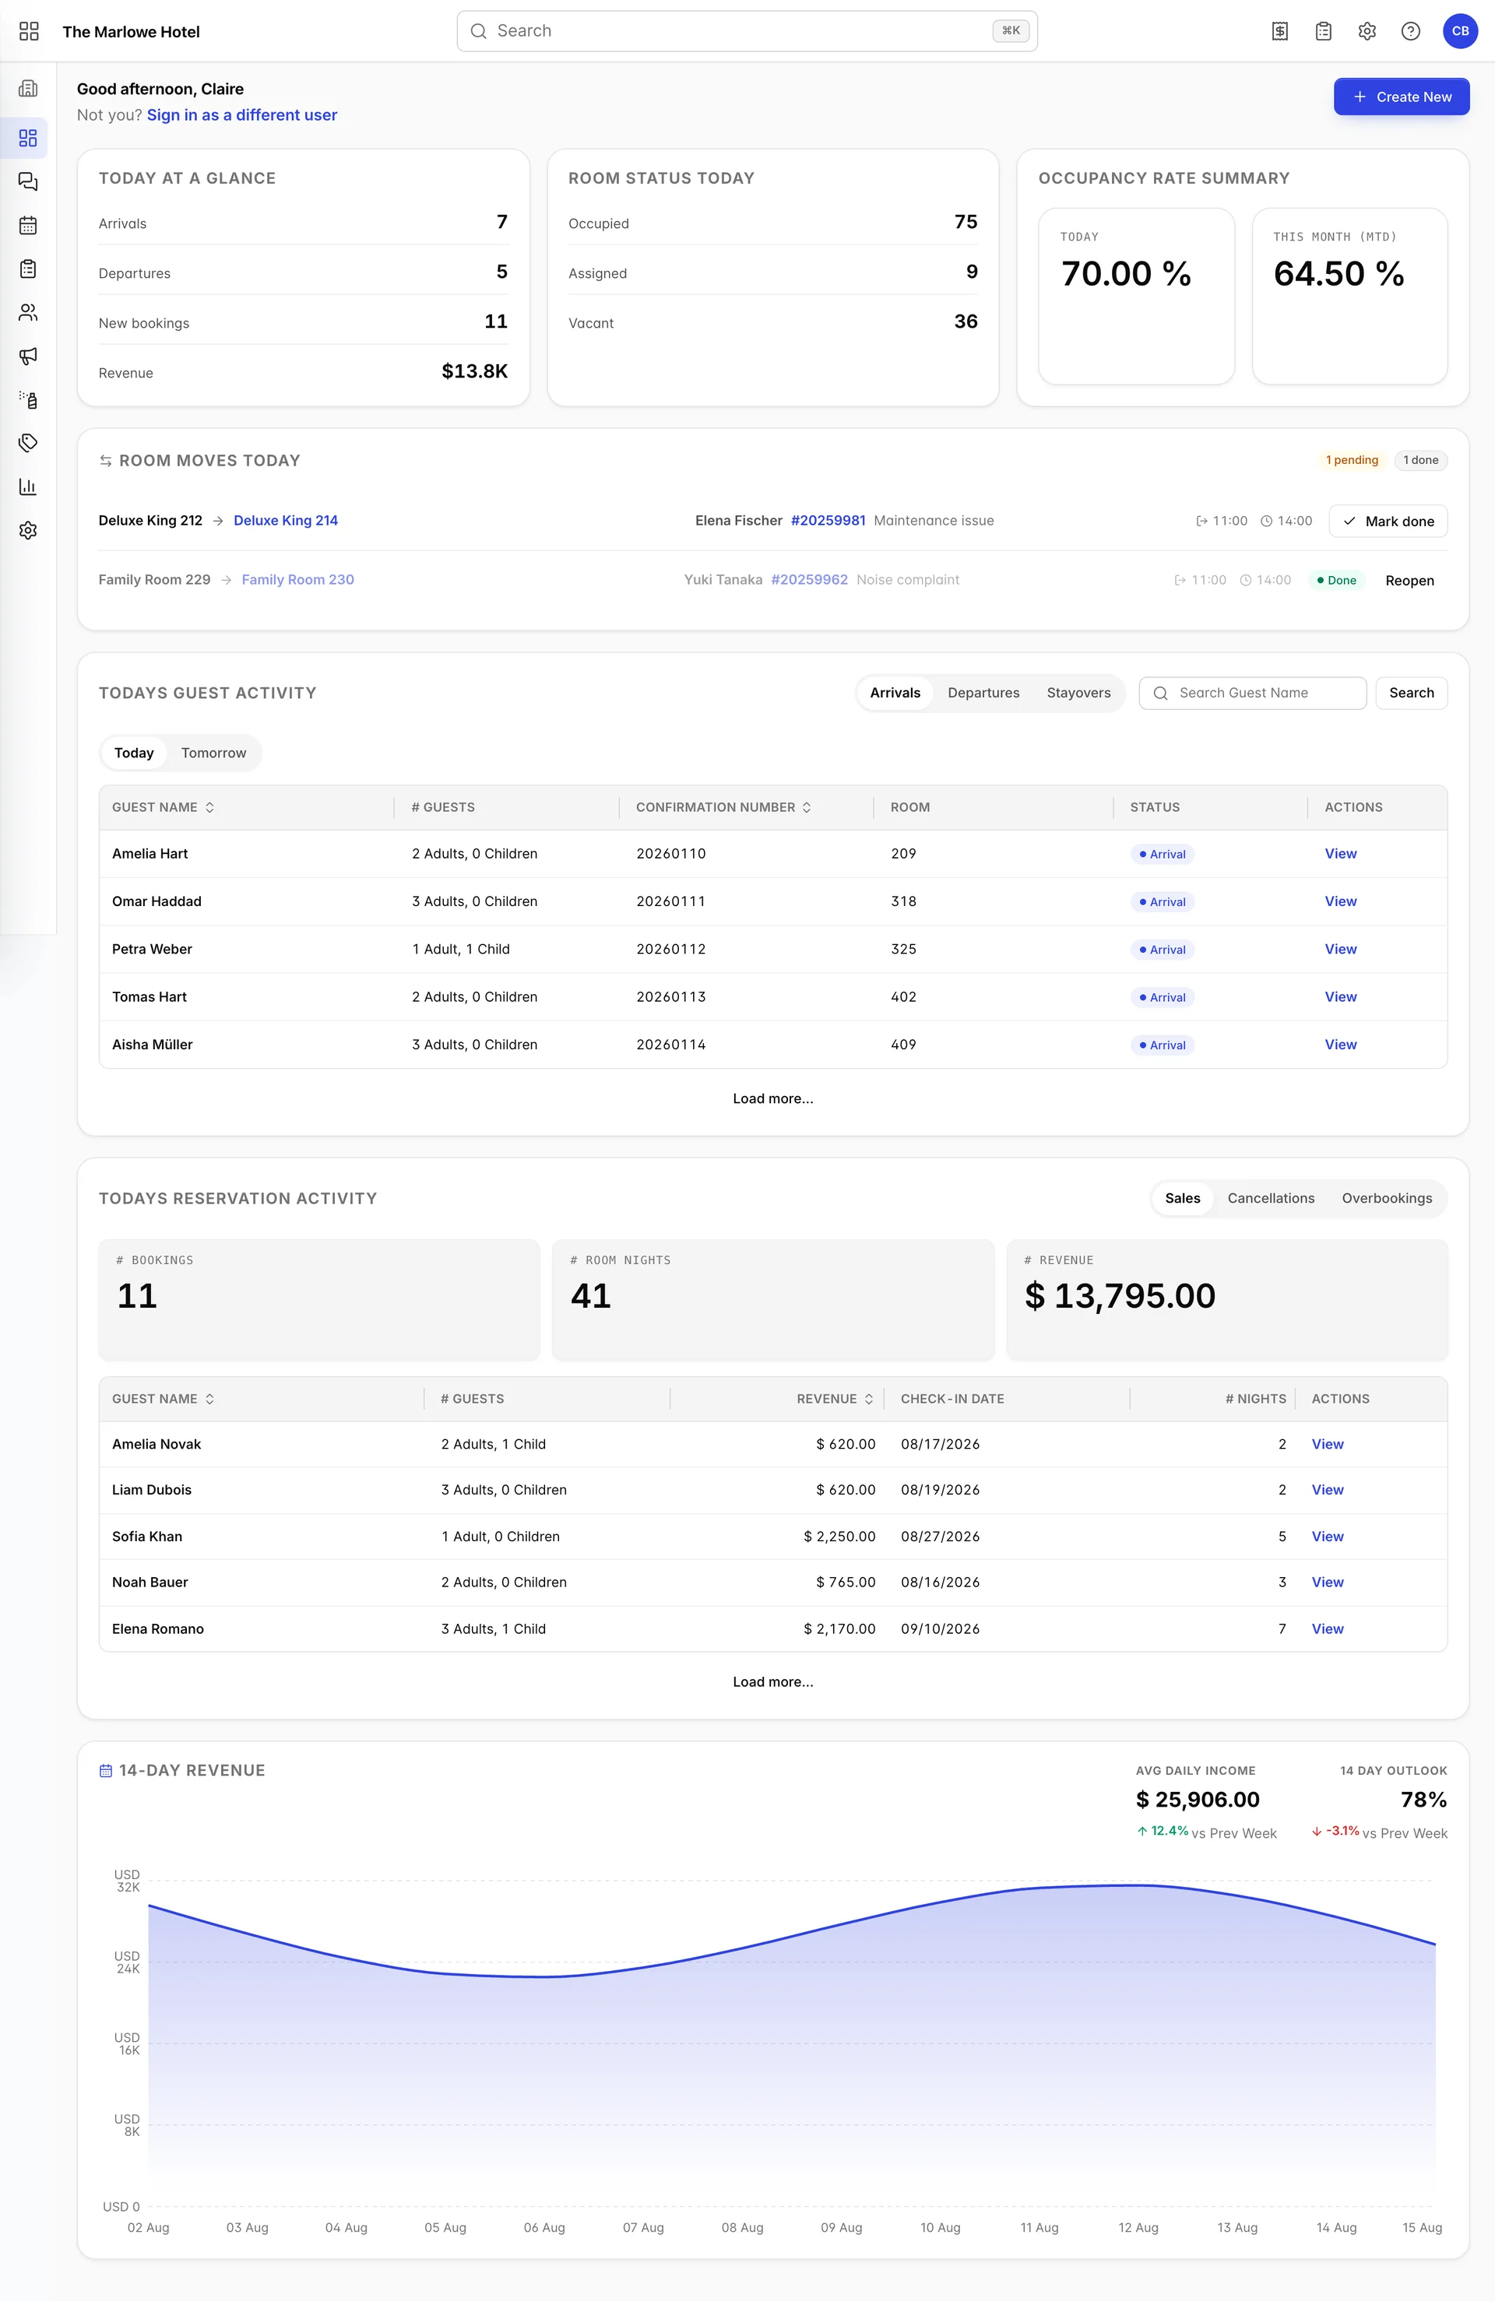This screenshot has width=1495, height=2301.
Task: Reopen Yuki Tanaka's room move
Action: (x=1409, y=581)
